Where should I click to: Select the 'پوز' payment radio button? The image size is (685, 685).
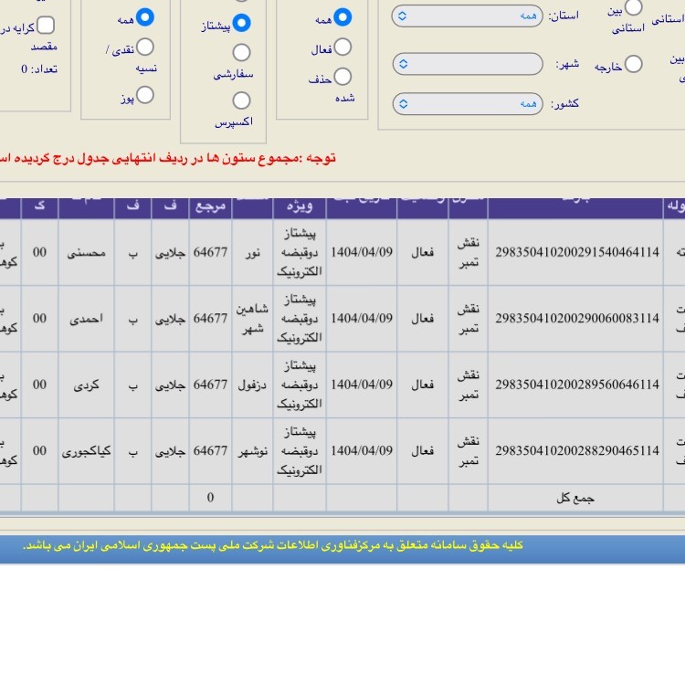144,95
